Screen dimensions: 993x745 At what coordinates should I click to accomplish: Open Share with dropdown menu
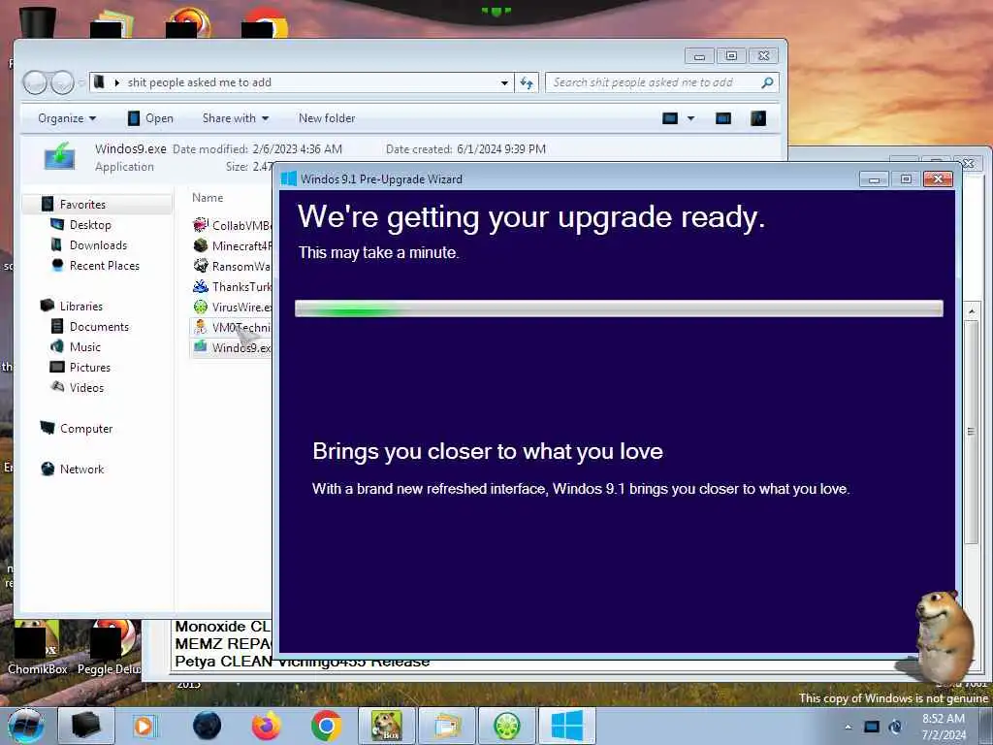tap(236, 118)
